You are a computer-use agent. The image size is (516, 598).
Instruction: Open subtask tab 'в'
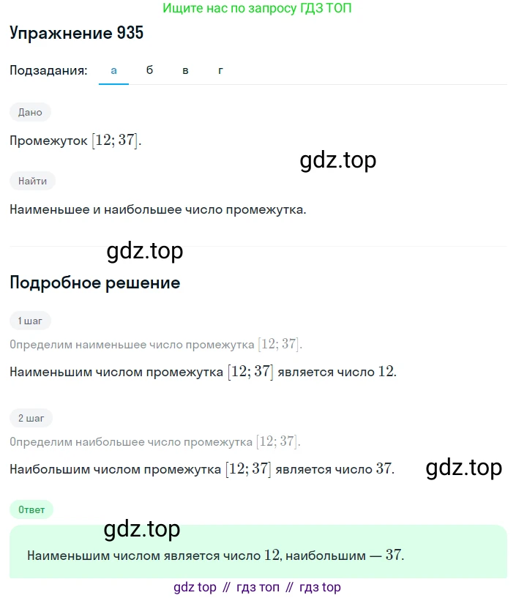point(185,70)
